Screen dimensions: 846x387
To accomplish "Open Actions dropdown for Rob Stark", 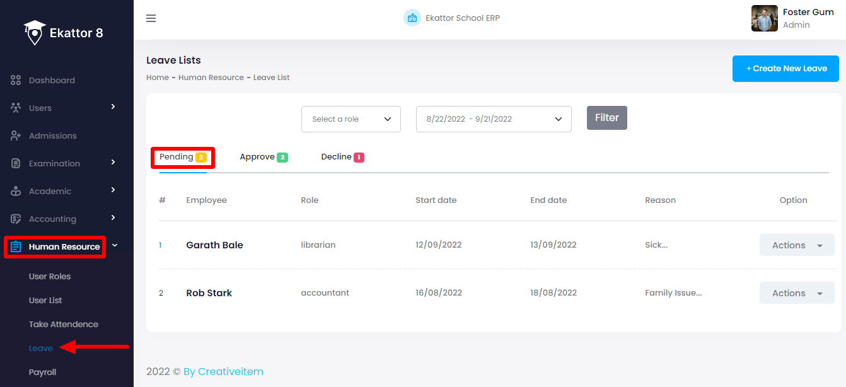I will pos(797,293).
